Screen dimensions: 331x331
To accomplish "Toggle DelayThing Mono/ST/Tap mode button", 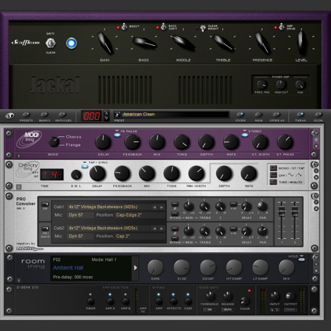I will [273, 168].
